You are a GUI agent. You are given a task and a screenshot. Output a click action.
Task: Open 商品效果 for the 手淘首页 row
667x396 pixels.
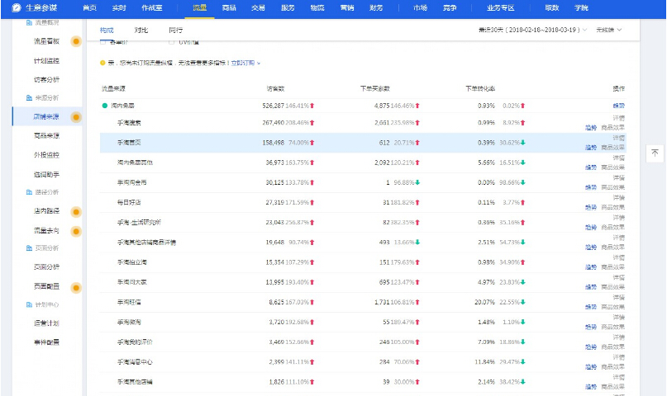coord(612,147)
